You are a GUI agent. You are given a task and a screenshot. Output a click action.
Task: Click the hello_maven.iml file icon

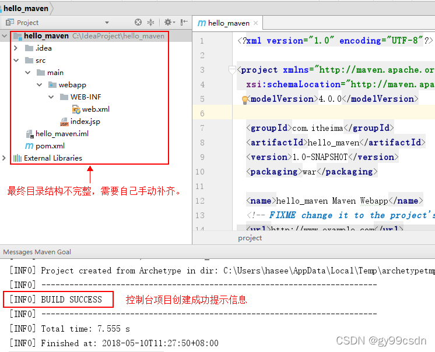pyautogui.click(x=30, y=134)
